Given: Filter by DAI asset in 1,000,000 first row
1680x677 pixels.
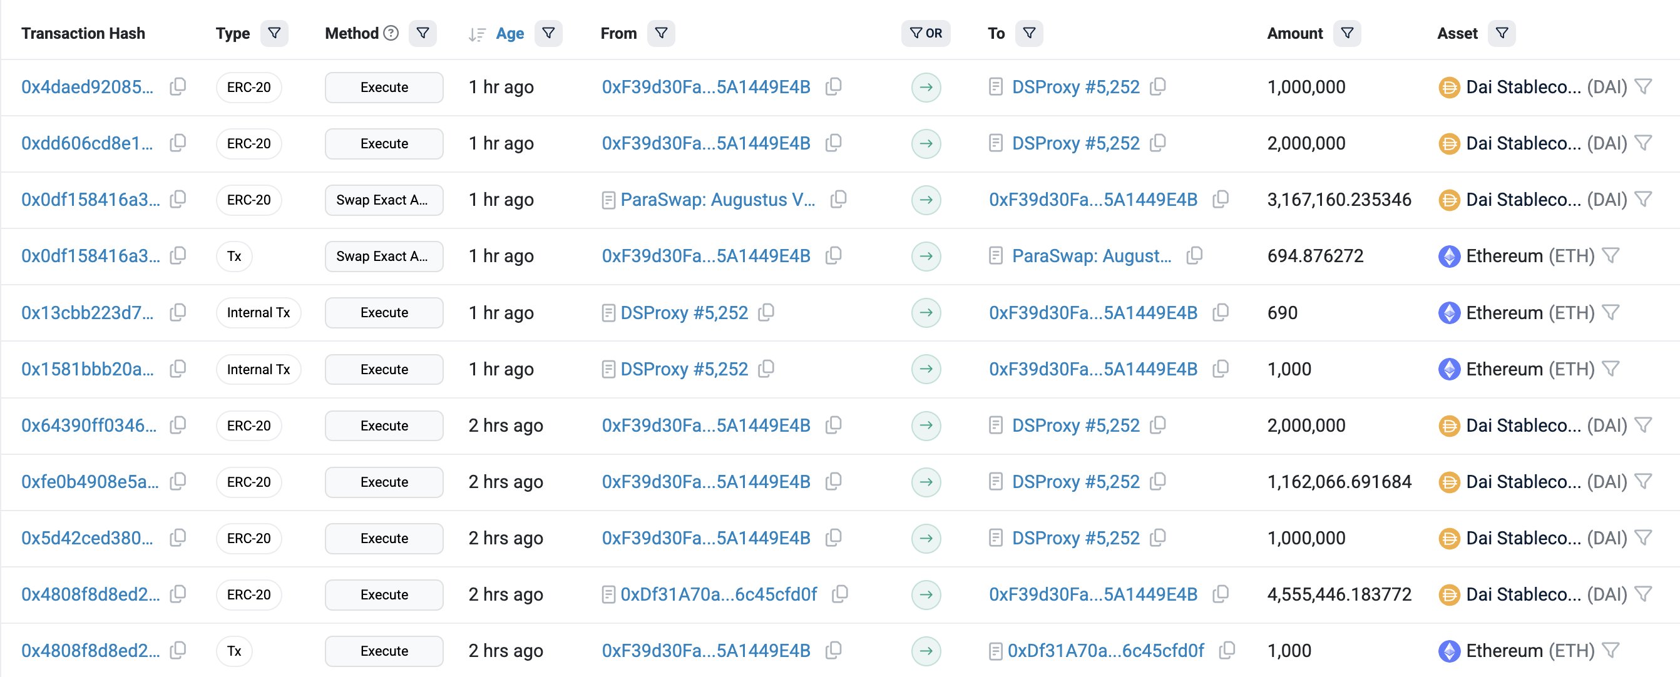Looking at the screenshot, I should pyautogui.click(x=1644, y=87).
